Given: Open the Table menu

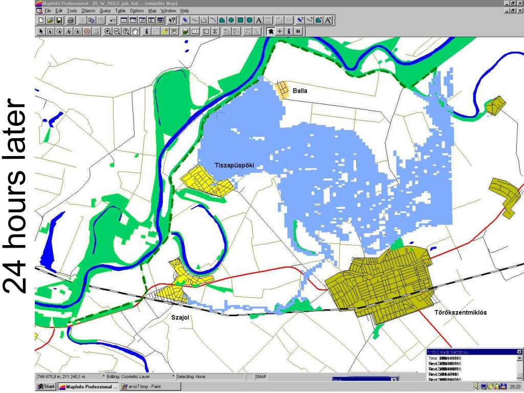Looking at the screenshot, I should click(x=120, y=11).
